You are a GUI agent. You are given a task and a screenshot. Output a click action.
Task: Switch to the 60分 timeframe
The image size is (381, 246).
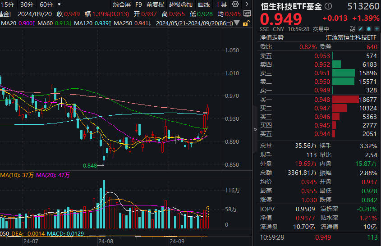[x=46, y=5]
